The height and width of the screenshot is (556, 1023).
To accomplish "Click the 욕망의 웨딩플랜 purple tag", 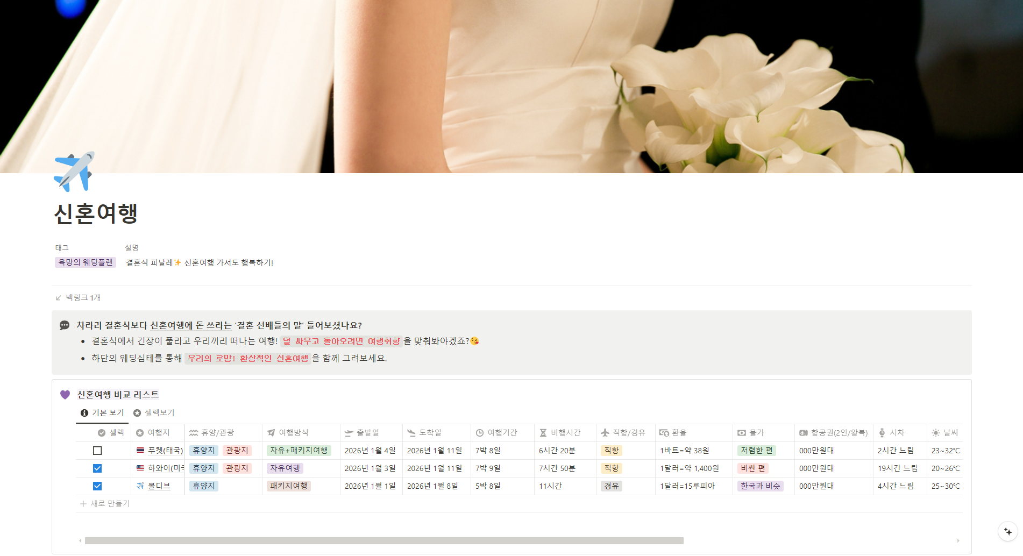I will point(86,262).
